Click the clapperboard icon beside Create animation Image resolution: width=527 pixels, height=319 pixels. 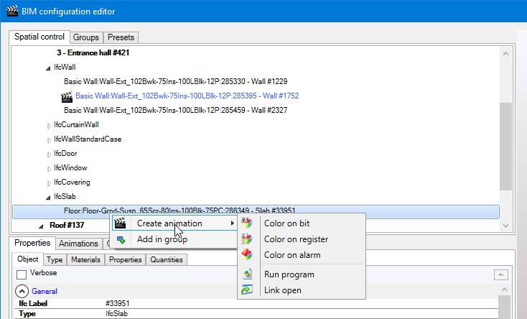121,223
